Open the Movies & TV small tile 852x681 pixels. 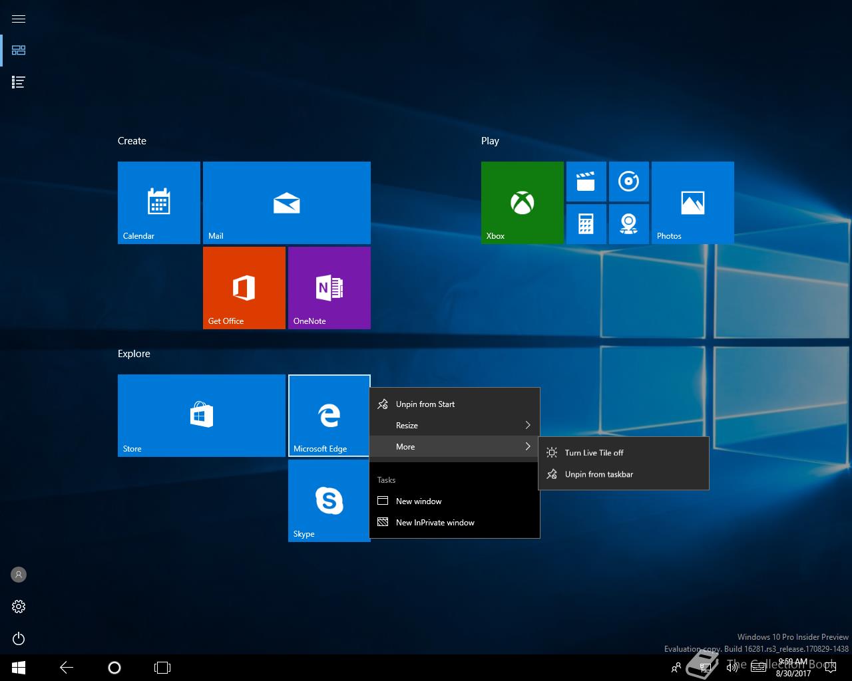pos(586,182)
